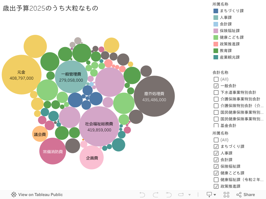Screen dimensions: 266x199
Task: Click the 社会福祉総務費 bubble
Action: (x=99, y=127)
